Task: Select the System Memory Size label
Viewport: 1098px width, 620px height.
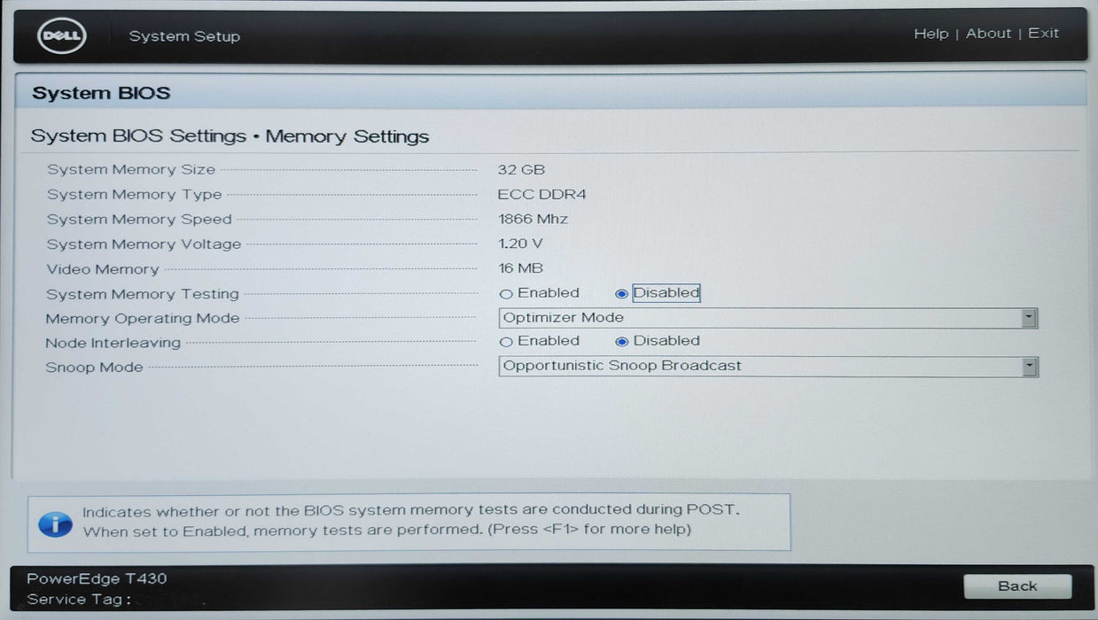Action: pos(131,169)
